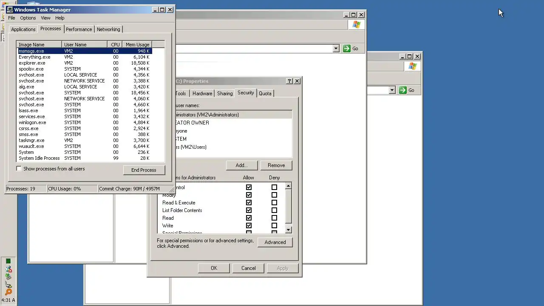Open the File menu in Task Manager
The height and width of the screenshot is (306, 544).
click(x=11, y=18)
